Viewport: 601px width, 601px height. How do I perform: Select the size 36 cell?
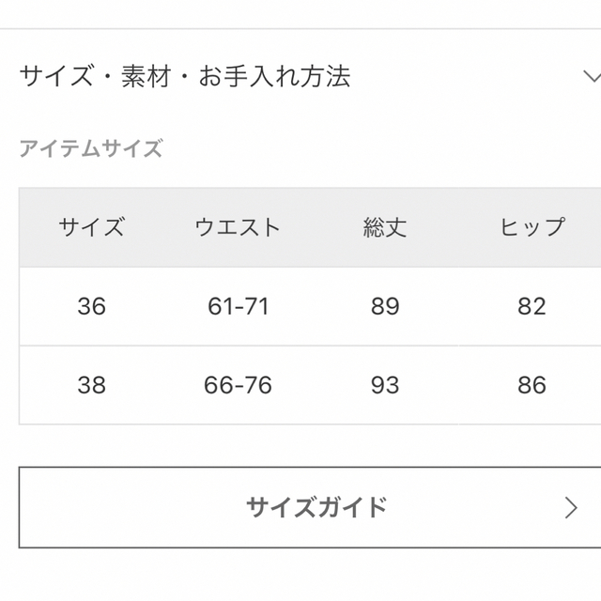click(92, 306)
